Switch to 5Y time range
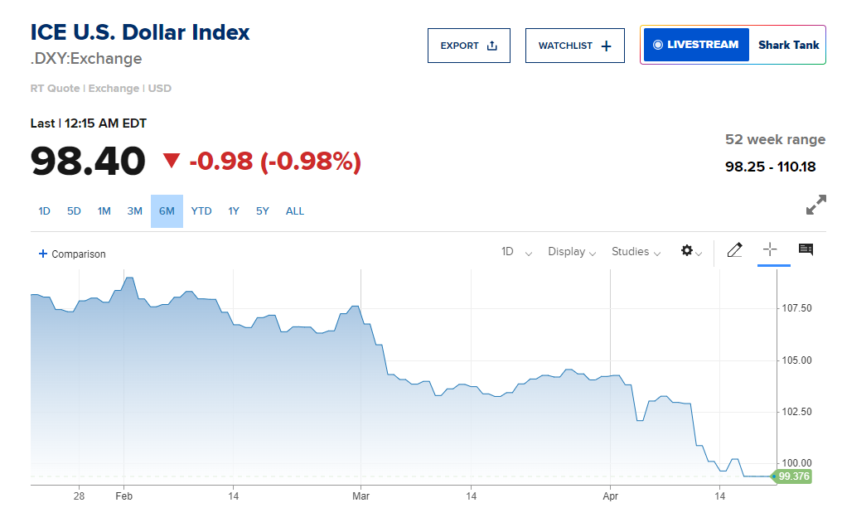Viewport: 842px width, 527px height. point(262,211)
